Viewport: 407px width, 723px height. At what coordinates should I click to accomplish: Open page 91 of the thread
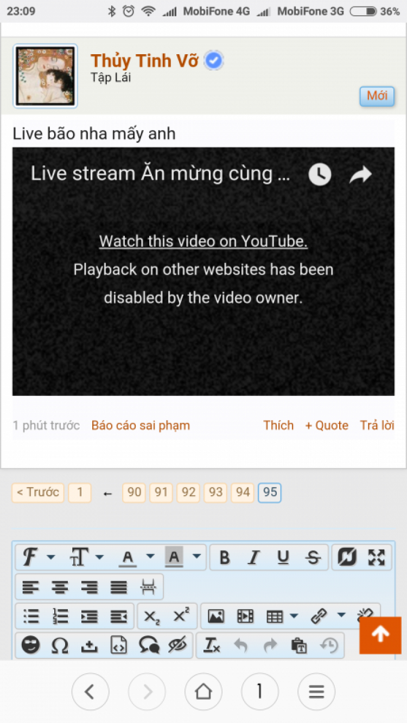161,492
